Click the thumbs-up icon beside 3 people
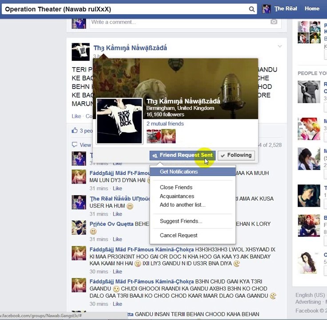Viewport: 327px width, 320px height. point(75,131)
